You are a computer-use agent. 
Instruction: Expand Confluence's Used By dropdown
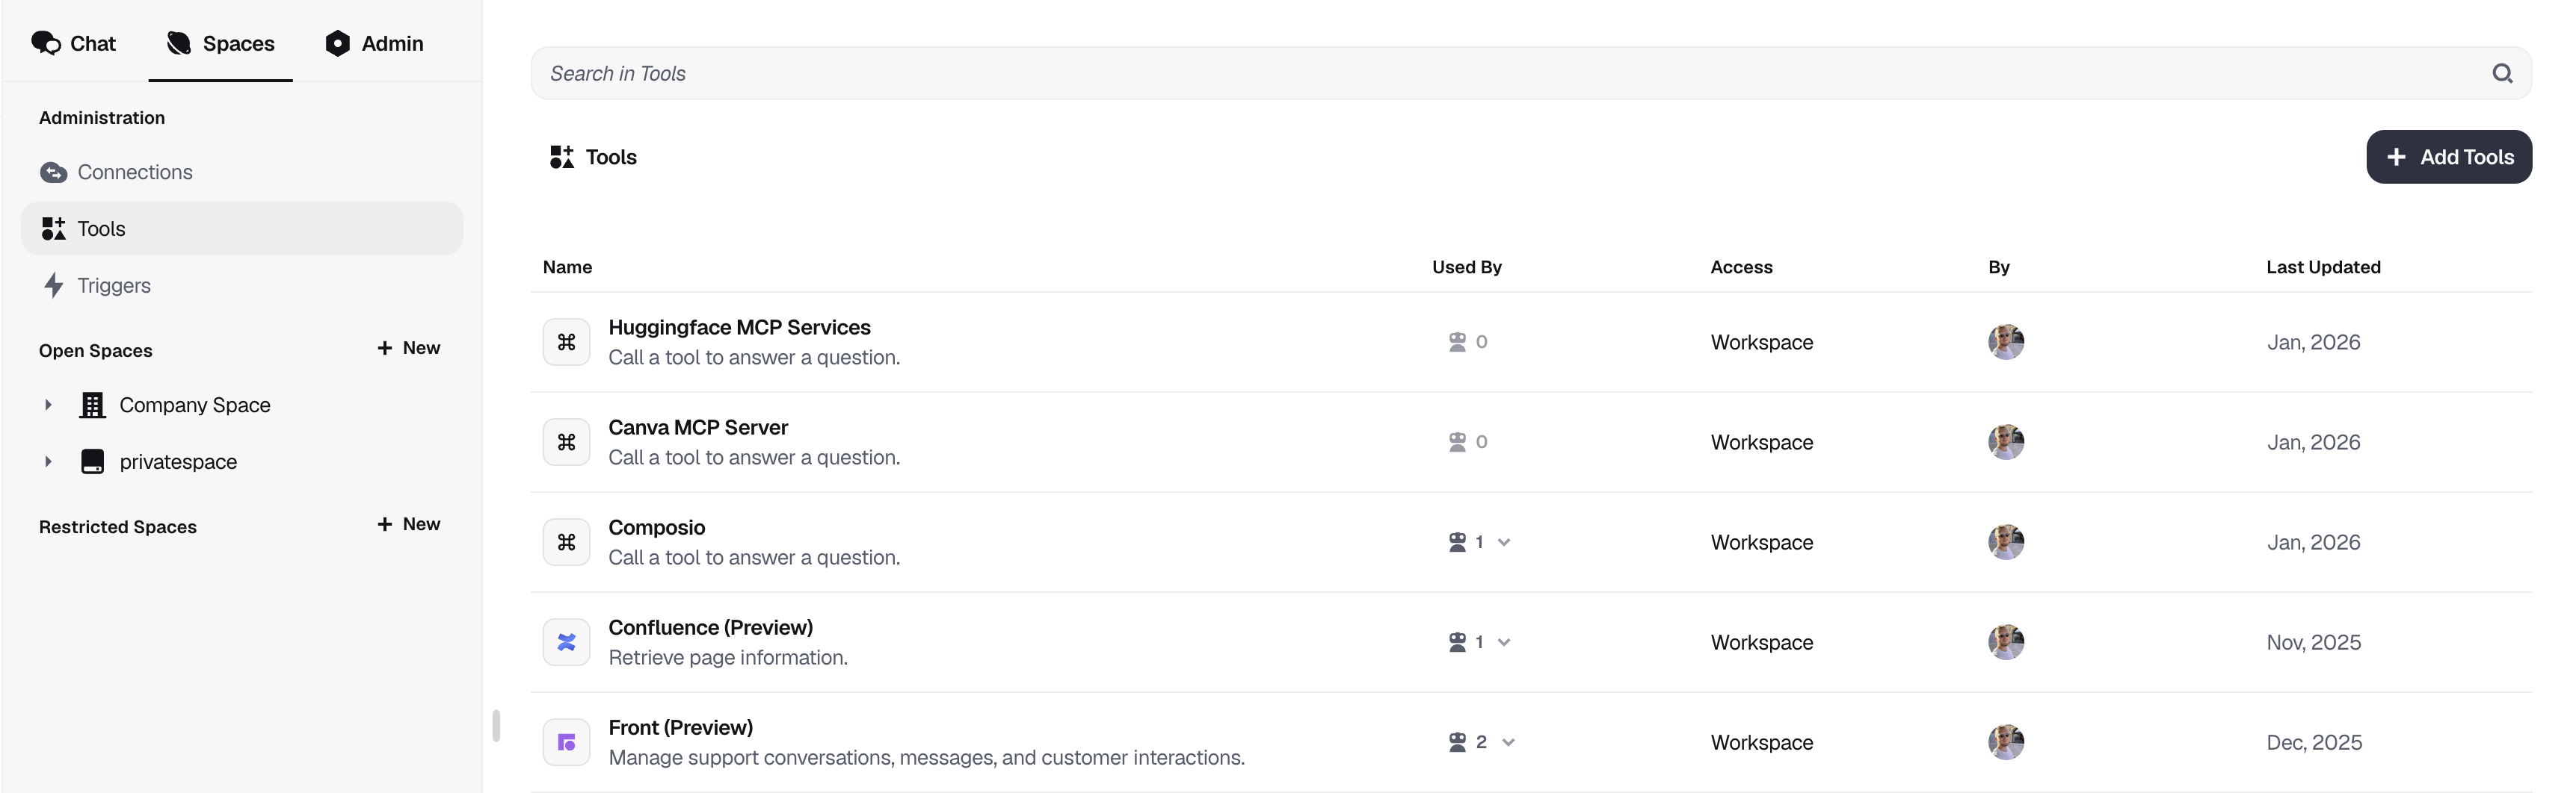pyautogui.click(x=1504, y=642)
